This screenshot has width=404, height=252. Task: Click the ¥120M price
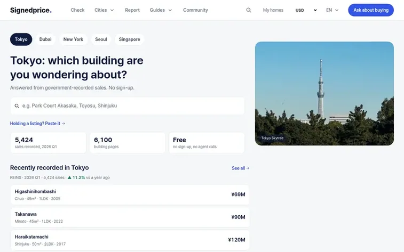click(236, 240)
